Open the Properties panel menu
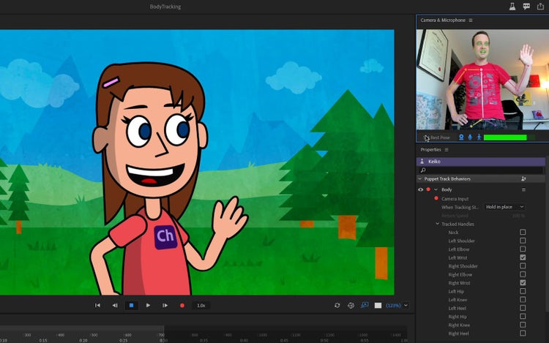549x343 pixels. tap(447, 150)
